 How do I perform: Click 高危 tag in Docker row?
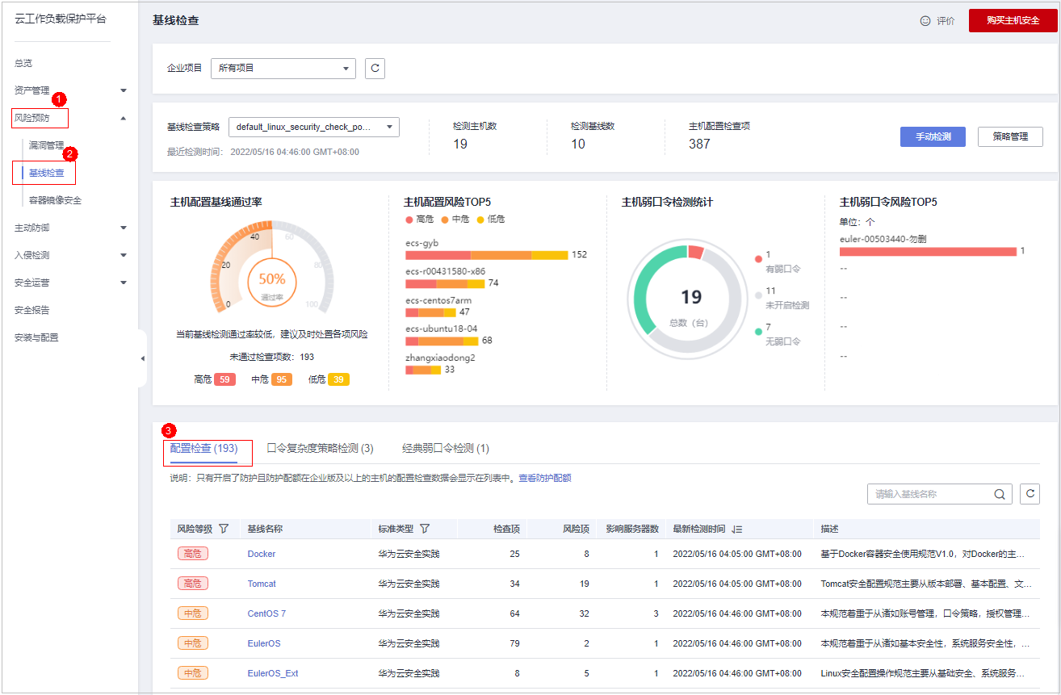click(x=193, y=554)
